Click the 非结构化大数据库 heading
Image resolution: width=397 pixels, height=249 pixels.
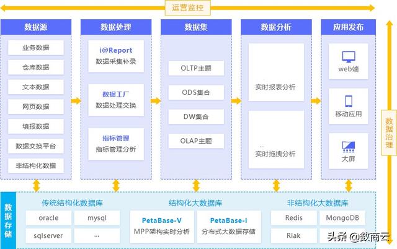pyautogui.click(x=318, y=203)
